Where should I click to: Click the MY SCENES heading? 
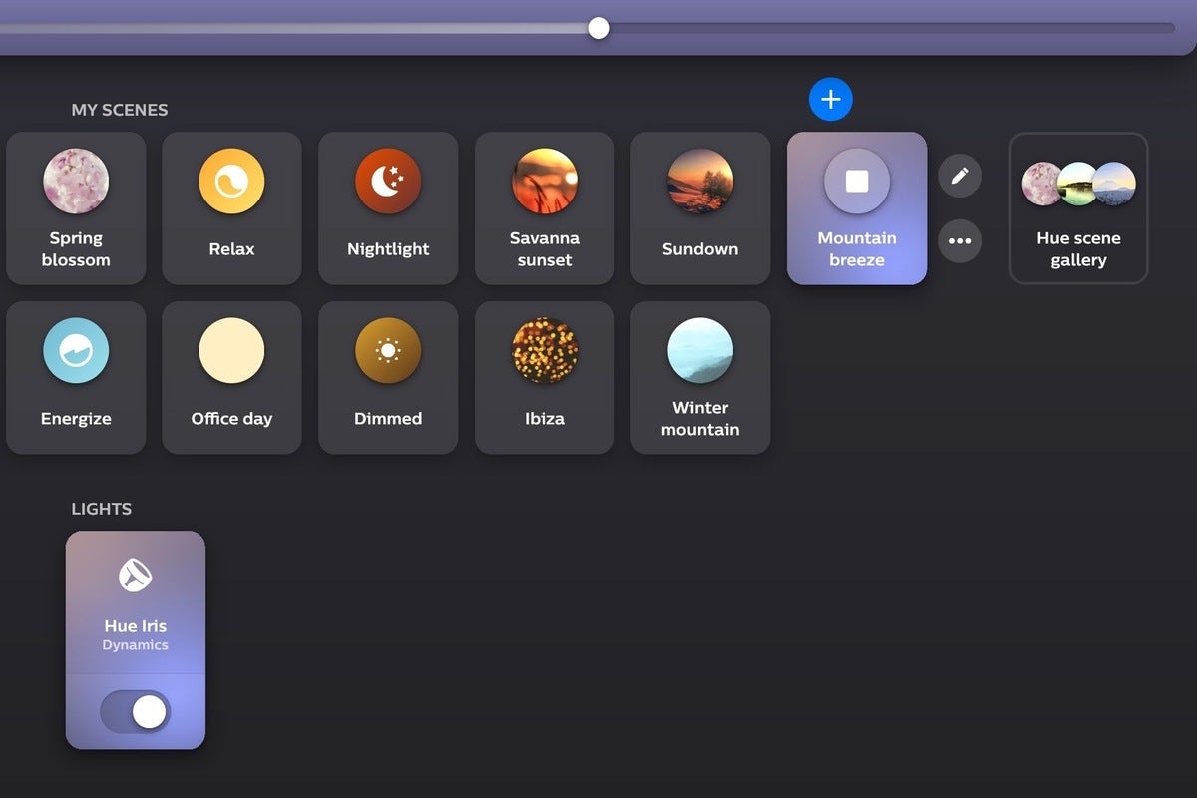120,110
